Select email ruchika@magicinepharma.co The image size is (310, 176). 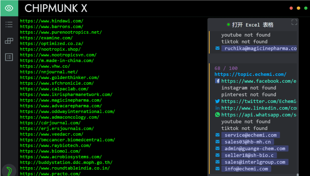(x=259, y=48)
